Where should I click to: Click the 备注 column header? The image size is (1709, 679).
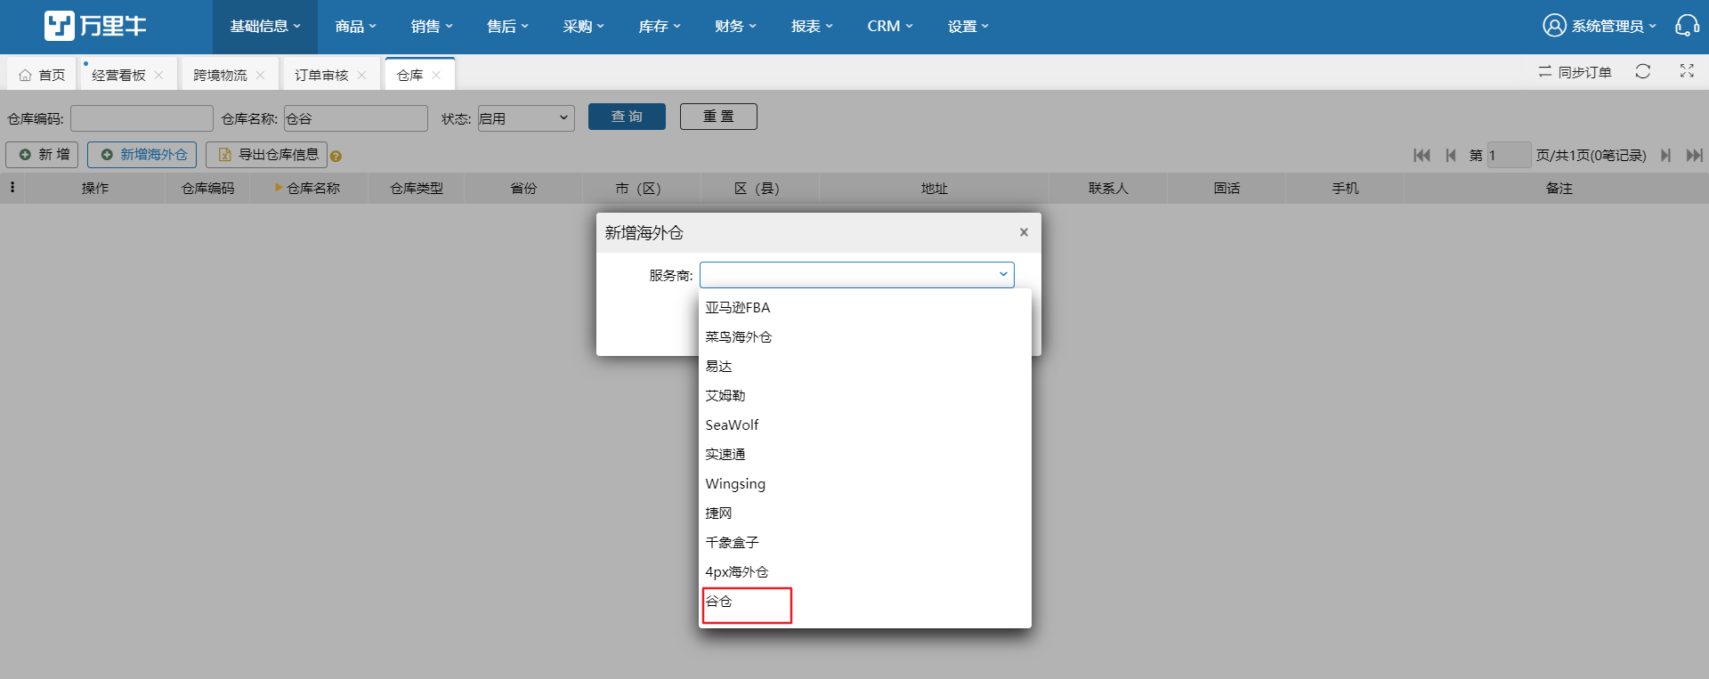point(1559,188)
